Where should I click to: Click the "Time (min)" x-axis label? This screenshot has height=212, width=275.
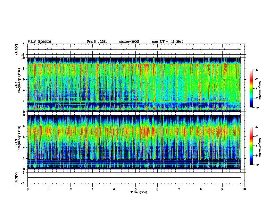139,192
